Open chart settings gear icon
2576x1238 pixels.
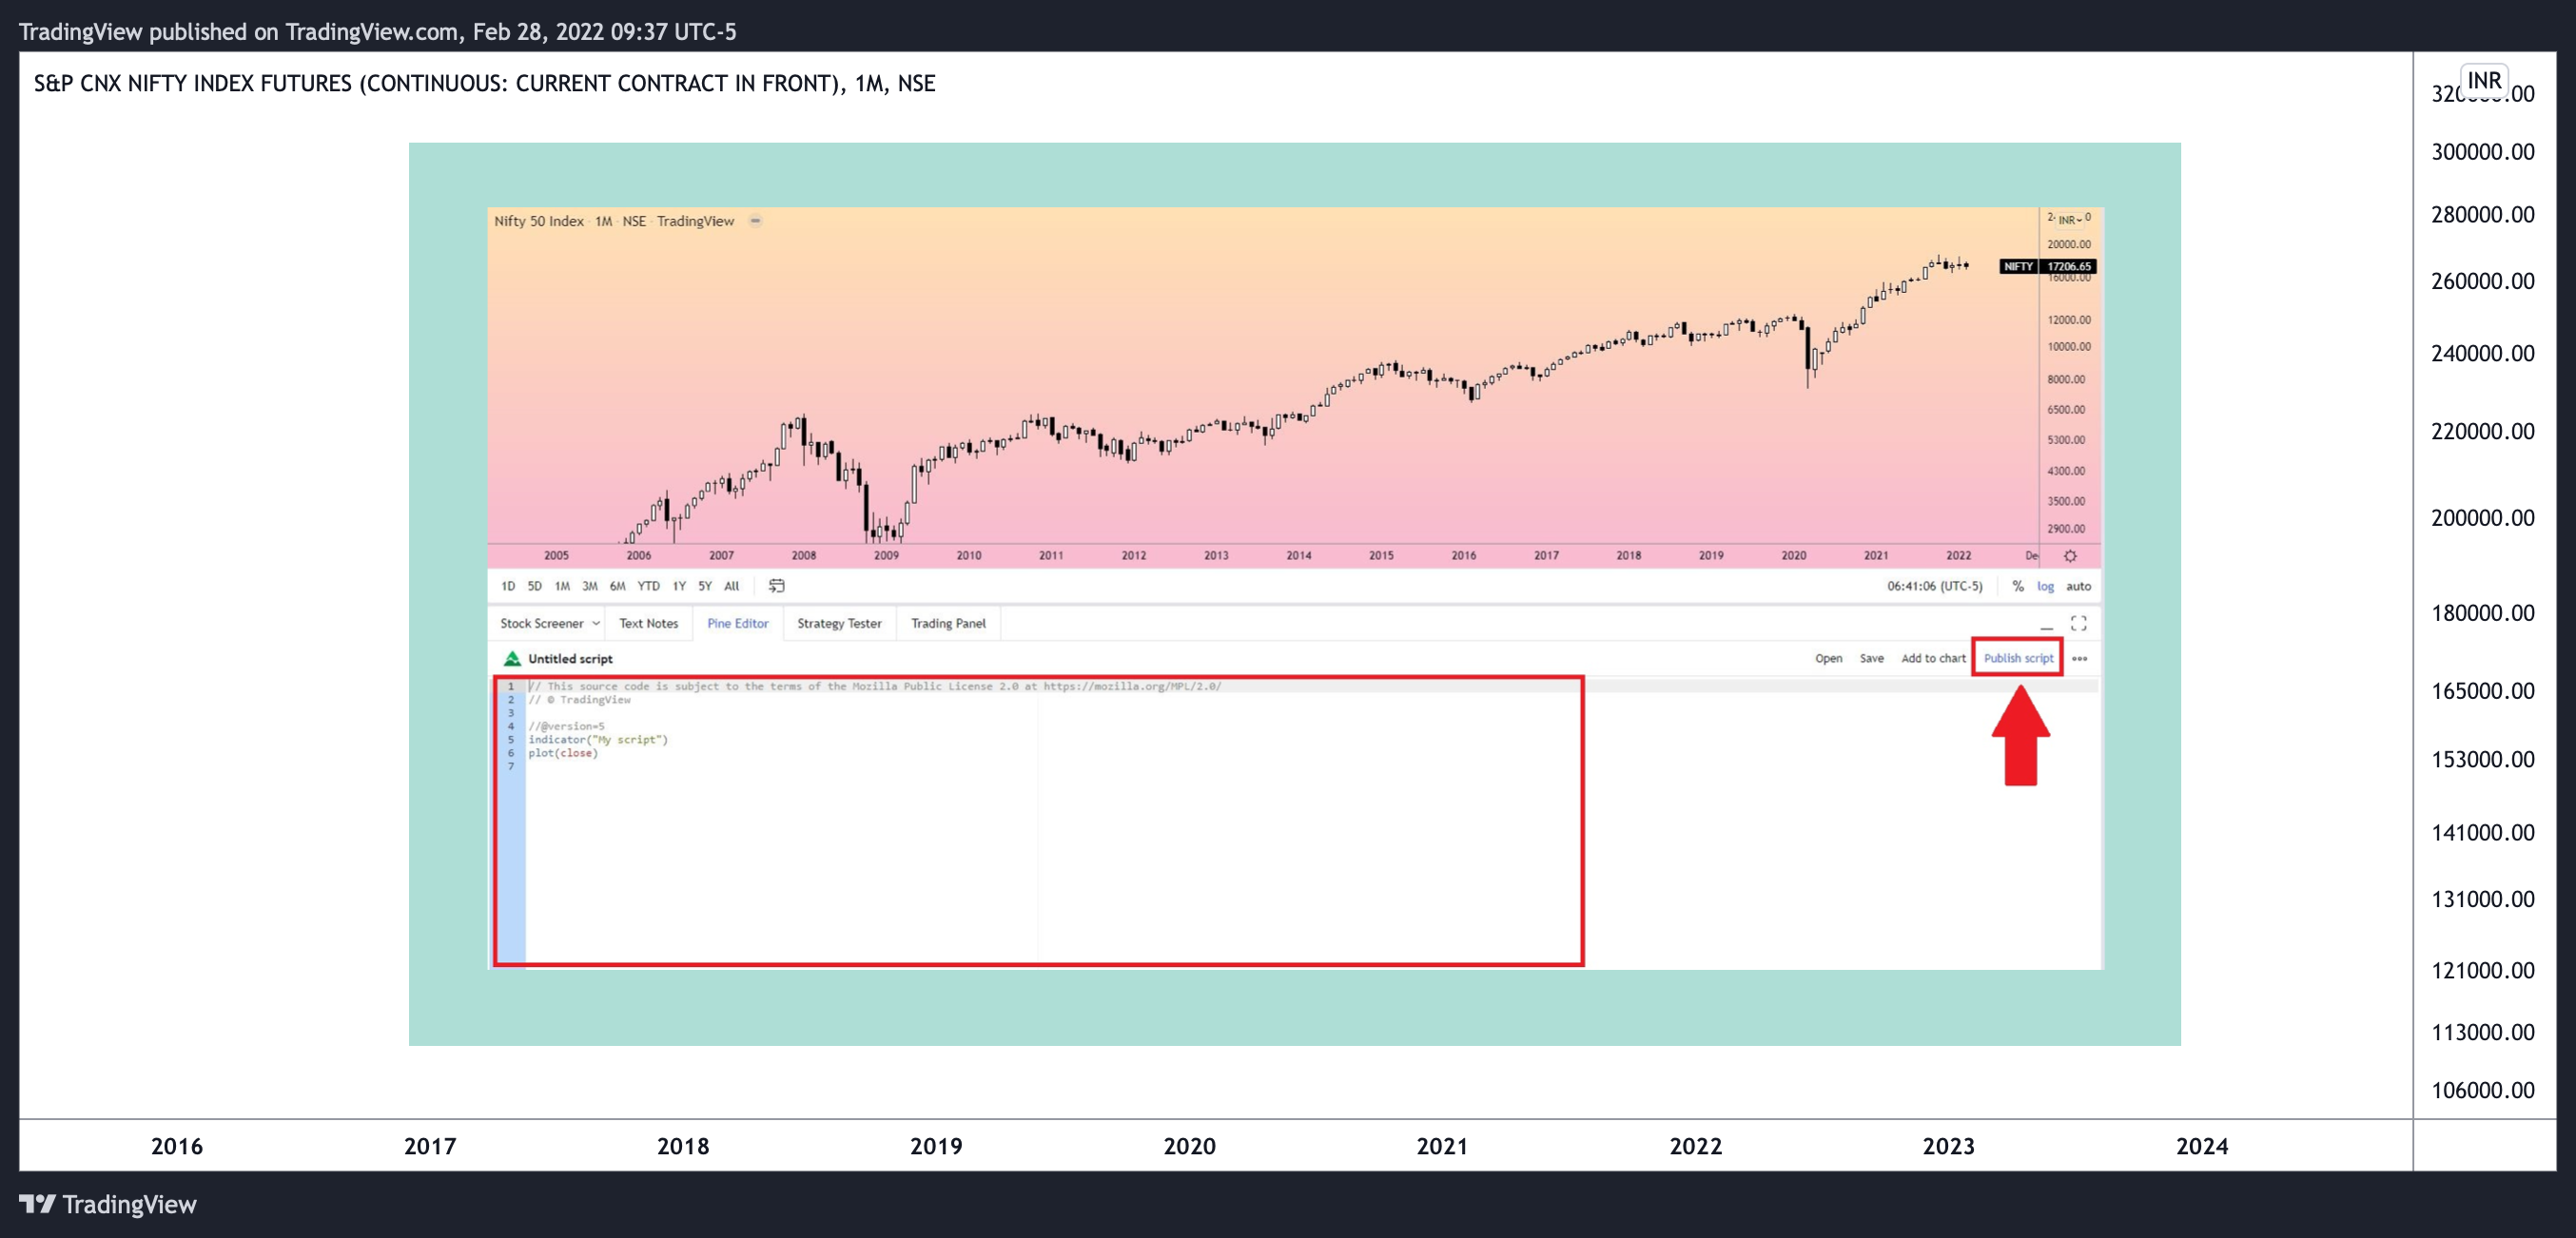coord(2070,555)
